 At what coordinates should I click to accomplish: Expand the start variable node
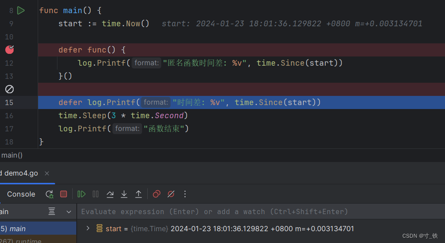(x=88, y=228)
